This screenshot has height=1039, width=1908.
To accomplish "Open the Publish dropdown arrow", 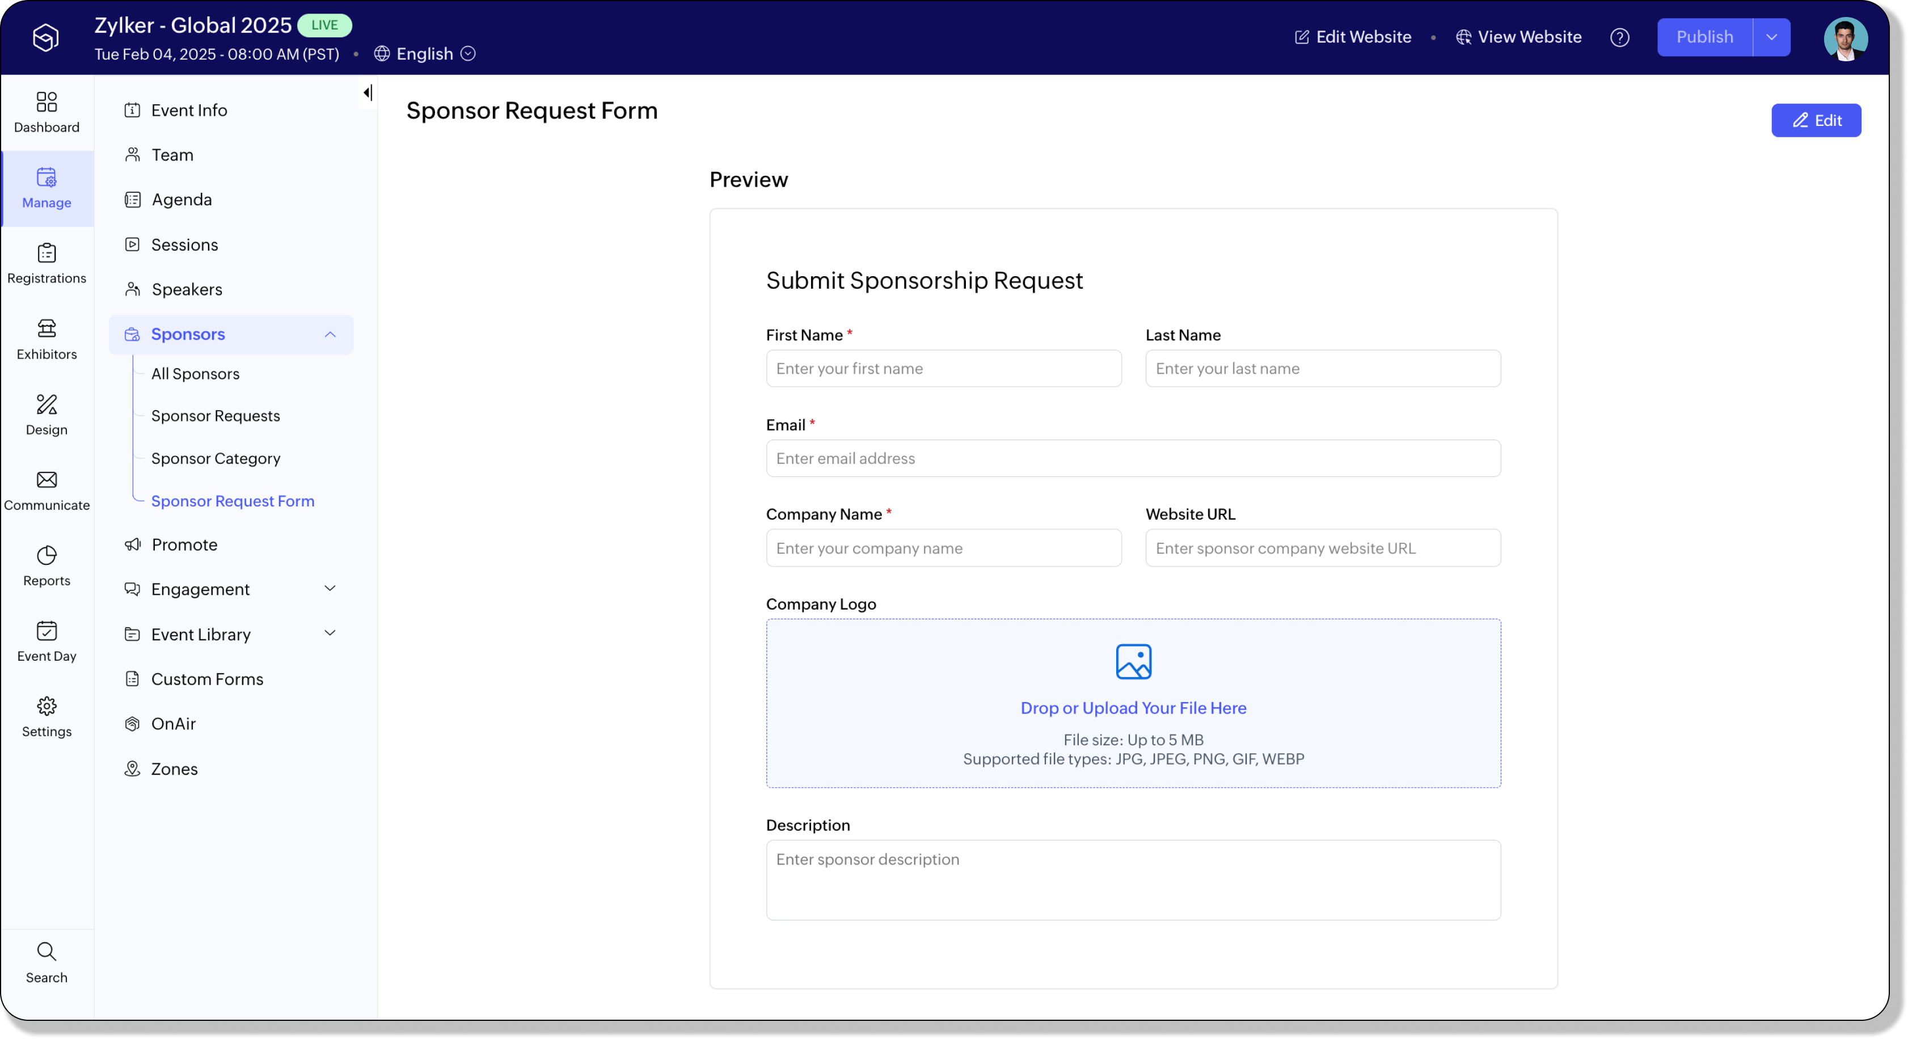I will pos(1771,37).
